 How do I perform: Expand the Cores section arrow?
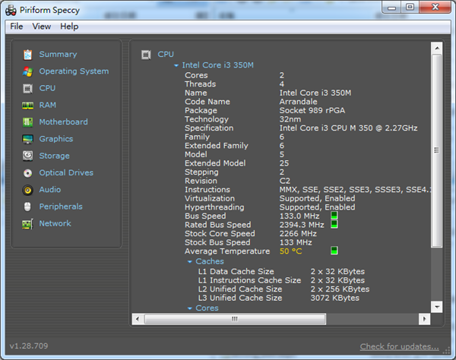click(x=190, y=309)
